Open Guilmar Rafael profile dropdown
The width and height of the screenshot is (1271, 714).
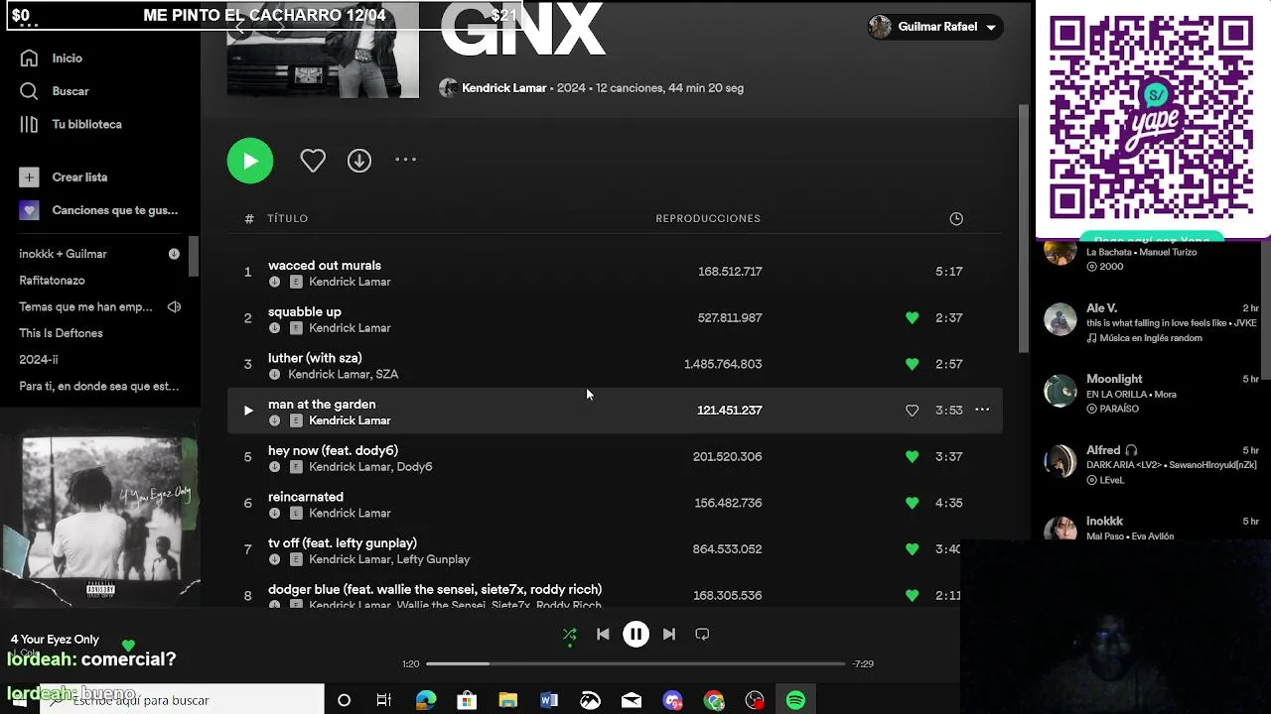933,27
